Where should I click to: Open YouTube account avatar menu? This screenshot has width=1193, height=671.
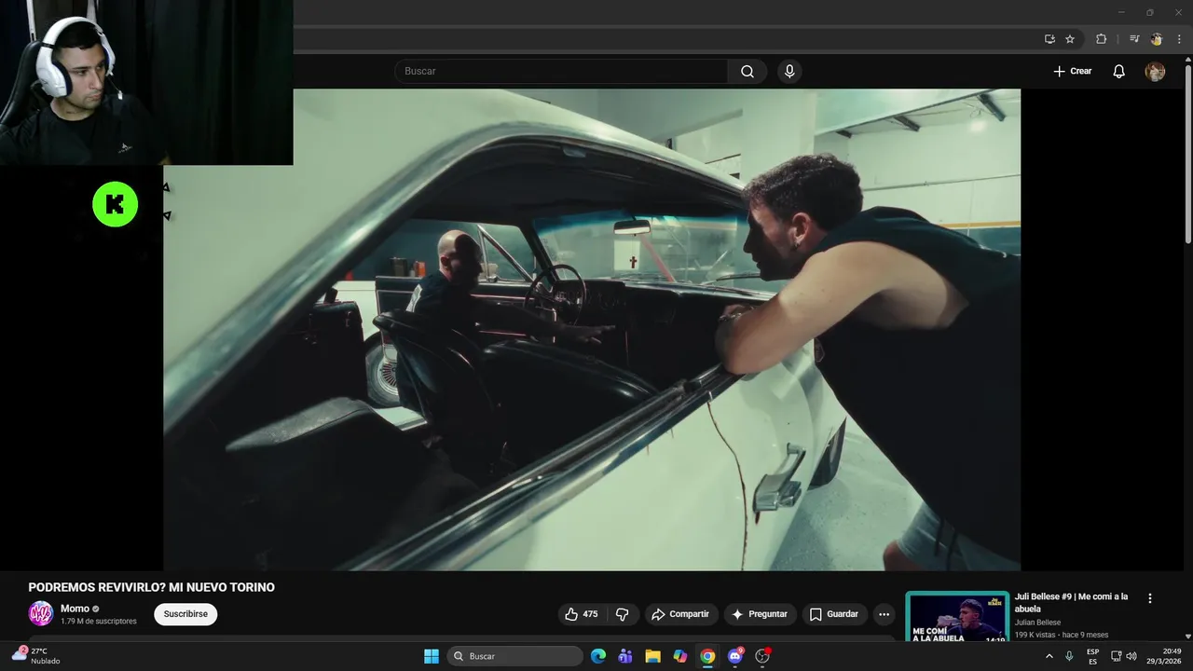tap(1155, 72)
